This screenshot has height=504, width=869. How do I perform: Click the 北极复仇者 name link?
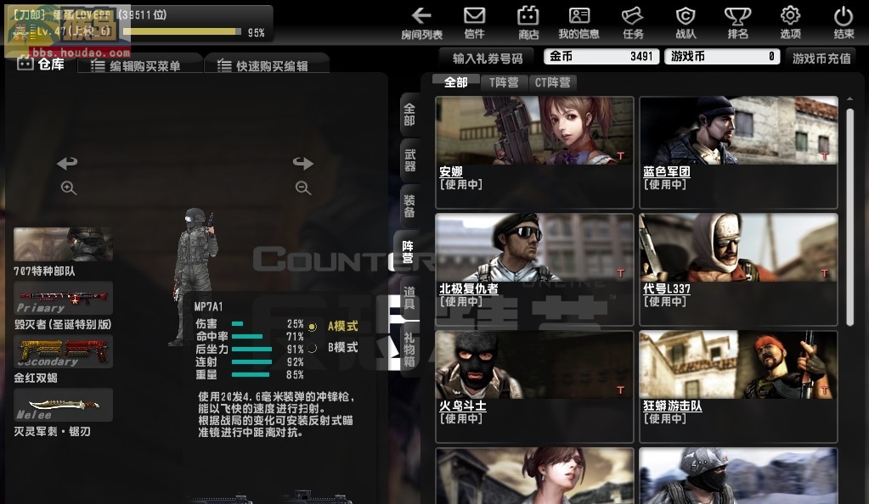click(468, 288)
